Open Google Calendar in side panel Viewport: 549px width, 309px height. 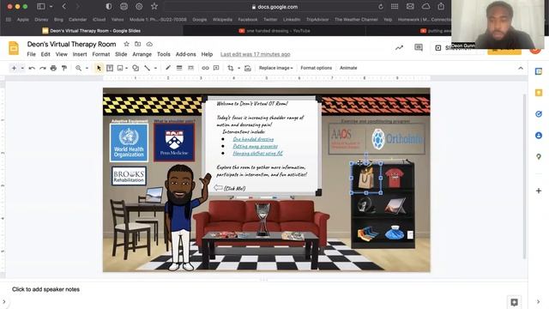tap(539, 71)
